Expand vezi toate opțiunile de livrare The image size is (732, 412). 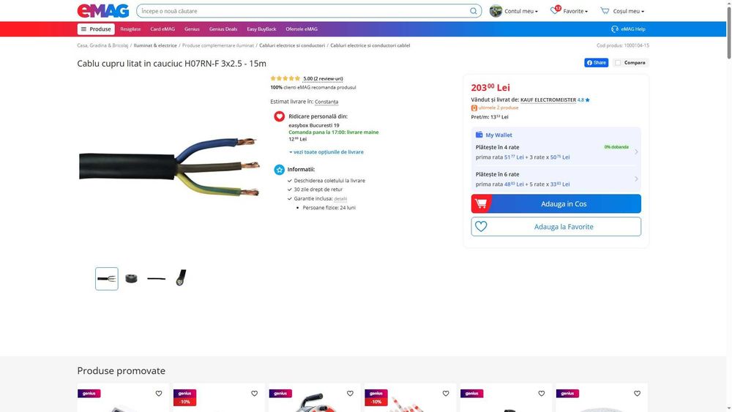point(326,152)
